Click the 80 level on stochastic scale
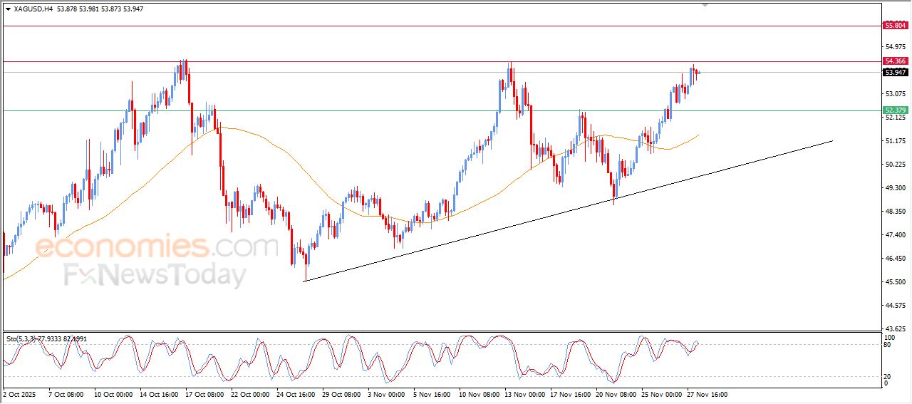The width and height of the screenshot is (912, 404). [888, 345]
